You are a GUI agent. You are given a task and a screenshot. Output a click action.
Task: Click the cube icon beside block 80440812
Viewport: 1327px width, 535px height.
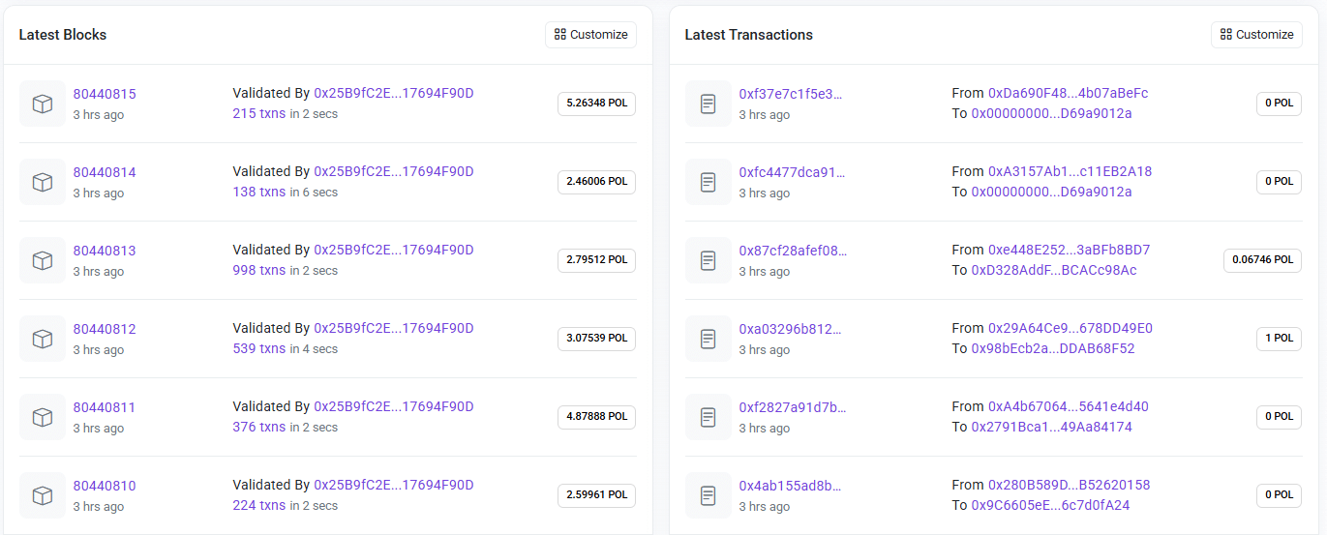pos(43,339)
